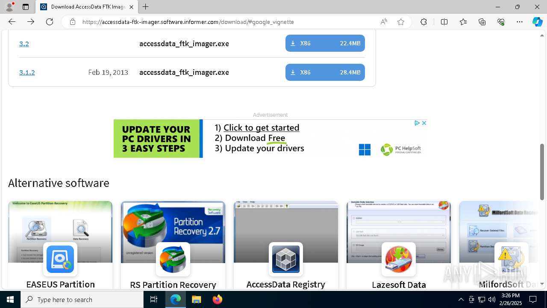Viewport: 547px width, 308px height.
Task: Toggle split screen view
Action: (x=444, y=22)
